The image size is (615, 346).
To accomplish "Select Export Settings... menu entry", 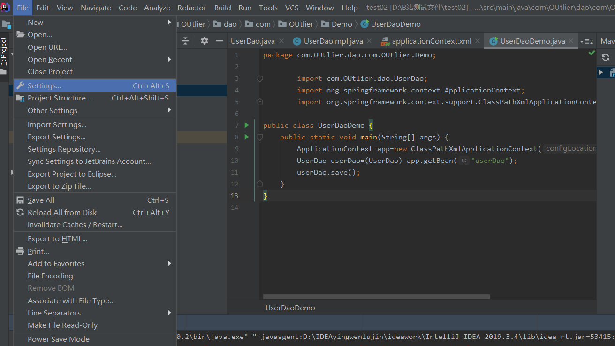I will [x=94, y=137].
